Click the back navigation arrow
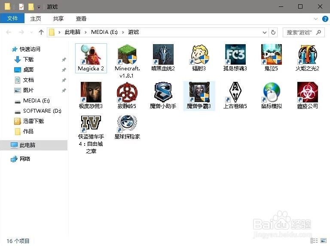 (9, 32)
